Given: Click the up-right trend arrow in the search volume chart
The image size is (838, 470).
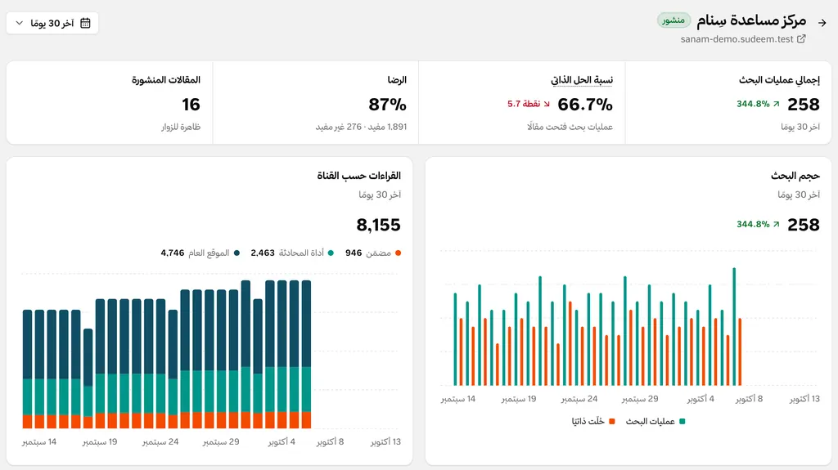Looking at the screenshot, I should [x=776, y=224].
